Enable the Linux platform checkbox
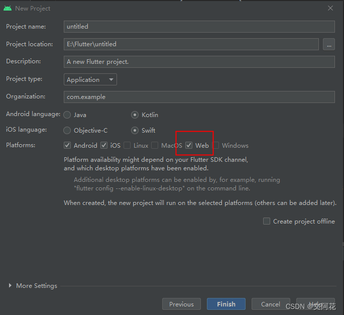344x315 pixels. coord(127,145)
